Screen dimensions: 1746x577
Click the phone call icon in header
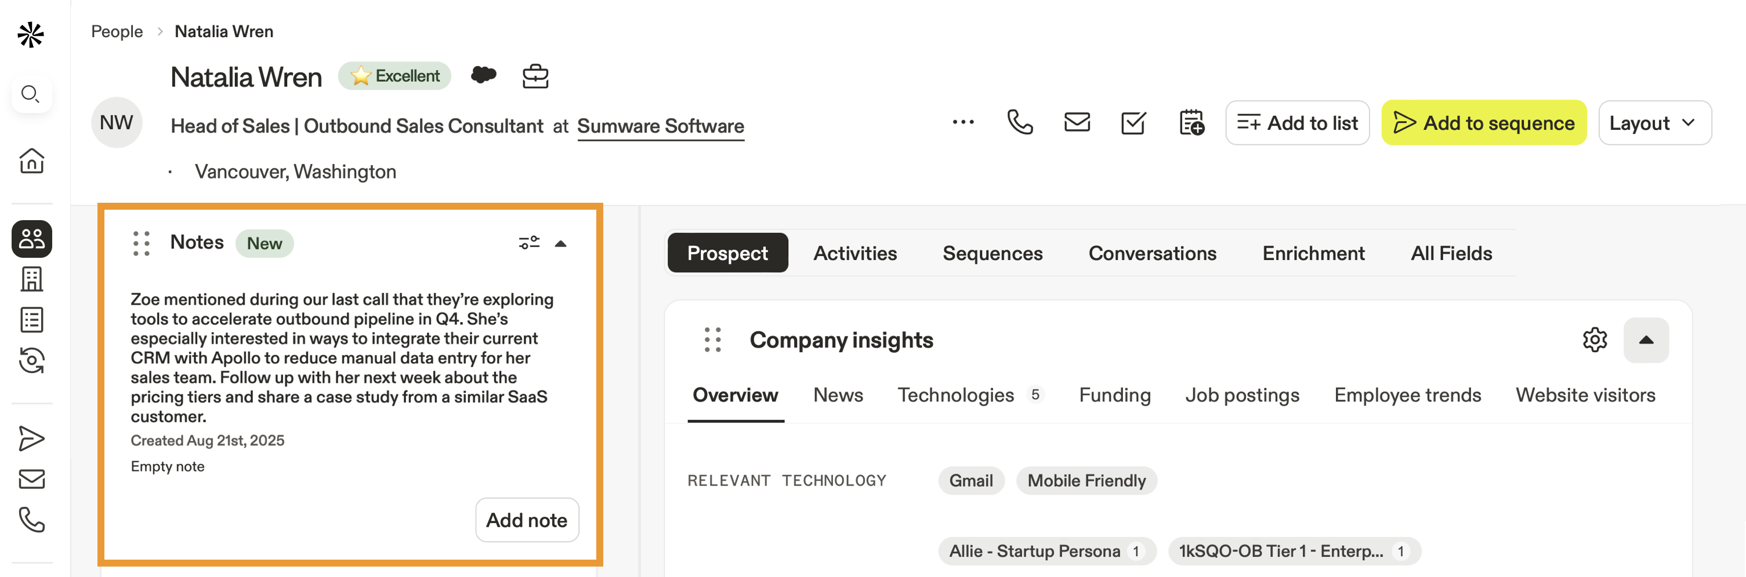pos(1019,123)
